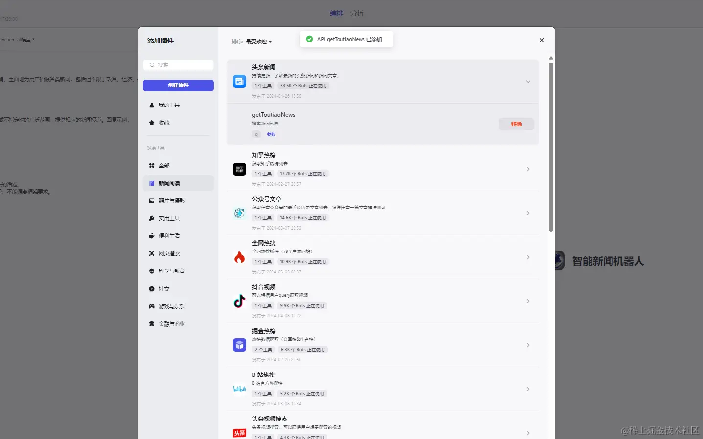Click 10.9K 个 Bots 正在使用 tag
Screen dimensions: 703x439
(303, 262)
